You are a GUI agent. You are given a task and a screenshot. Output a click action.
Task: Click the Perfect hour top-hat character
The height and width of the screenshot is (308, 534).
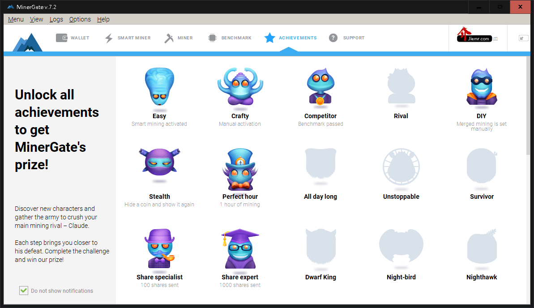(240, 169)
